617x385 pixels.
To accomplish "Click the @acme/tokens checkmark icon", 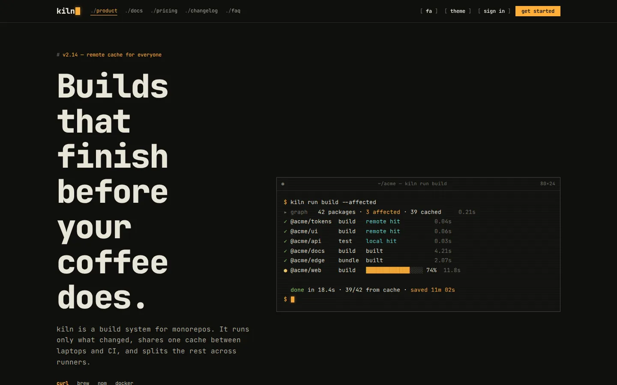I will click(x=285, y=222).
